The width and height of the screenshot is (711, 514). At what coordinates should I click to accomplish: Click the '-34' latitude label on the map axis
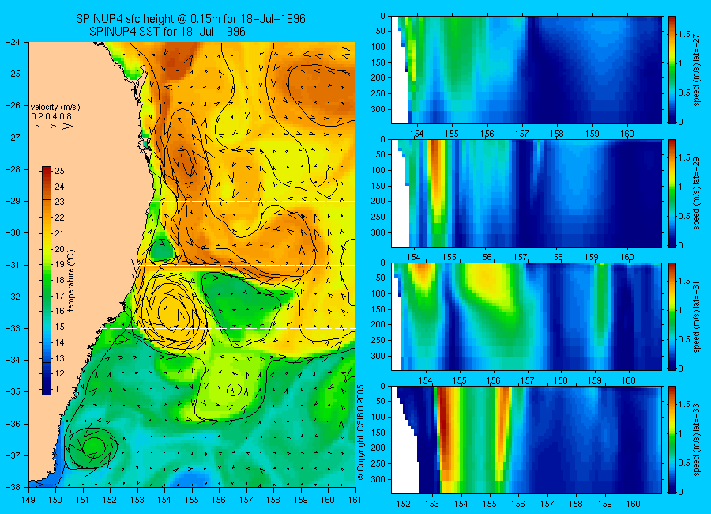13,360
